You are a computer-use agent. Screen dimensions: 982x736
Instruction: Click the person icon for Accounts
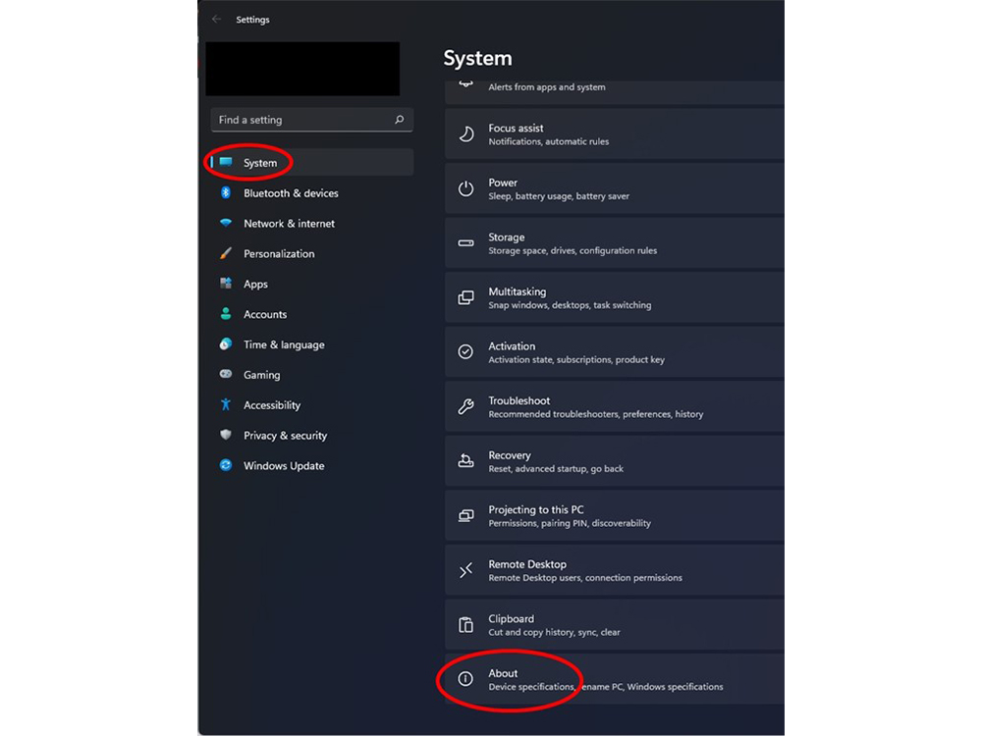pyautogui.click(x=226, y=314)
